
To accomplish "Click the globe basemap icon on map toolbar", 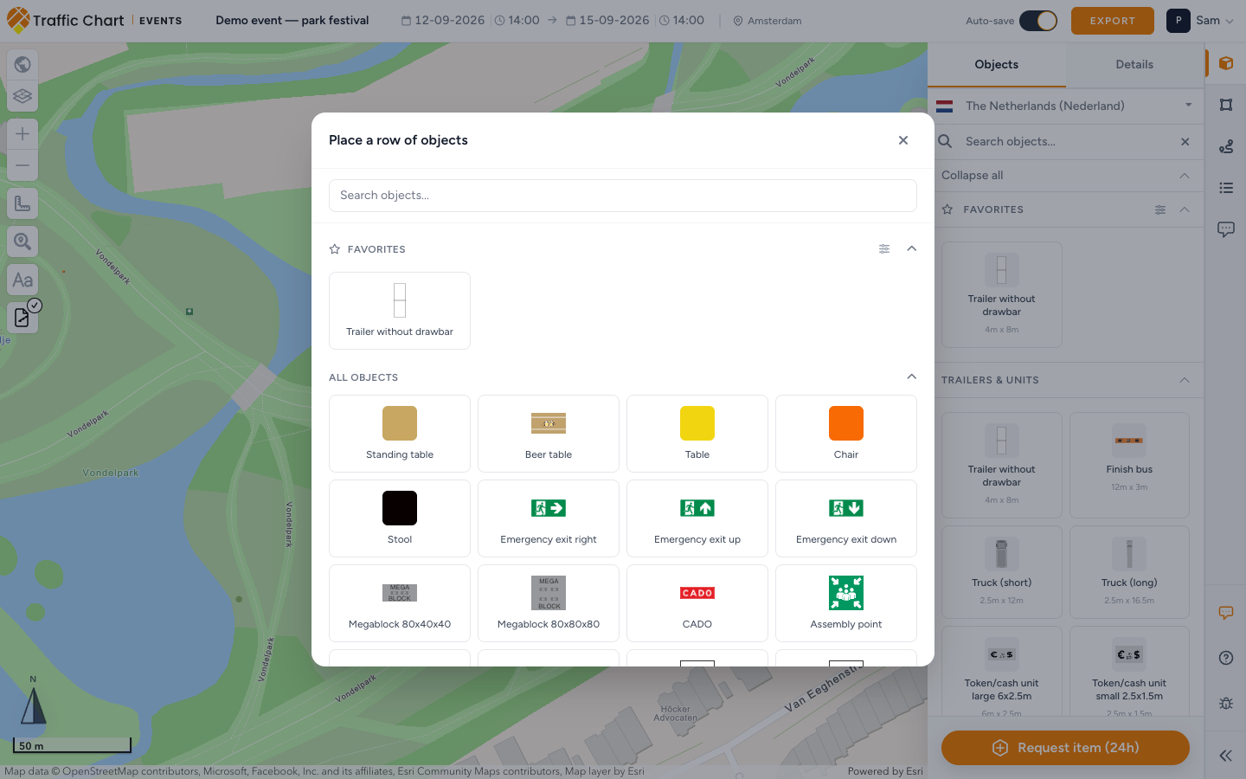I will [x=22, y=64].
